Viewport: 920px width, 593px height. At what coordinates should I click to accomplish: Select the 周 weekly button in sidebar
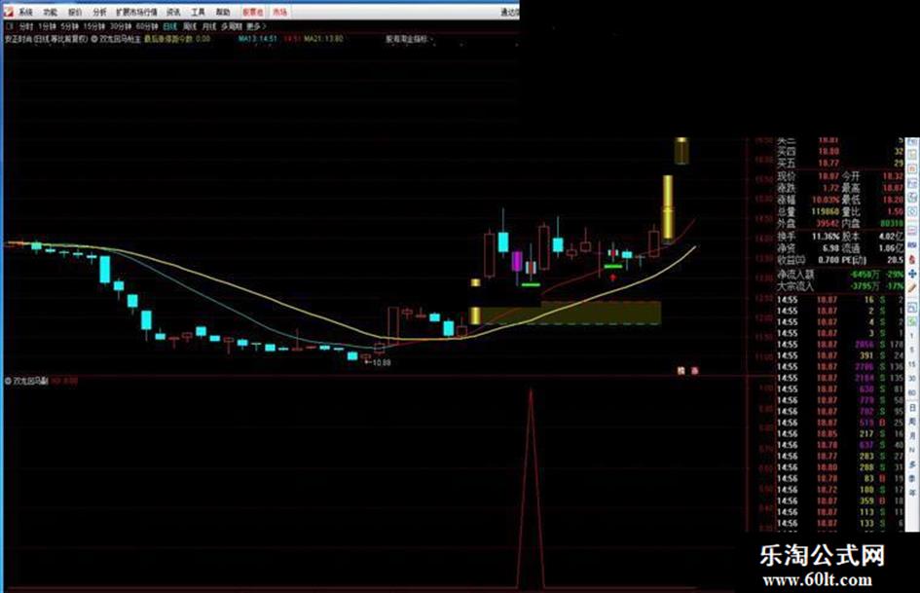912,421
